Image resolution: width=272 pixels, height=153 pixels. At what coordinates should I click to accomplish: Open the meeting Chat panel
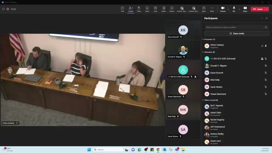click(122, 9)
